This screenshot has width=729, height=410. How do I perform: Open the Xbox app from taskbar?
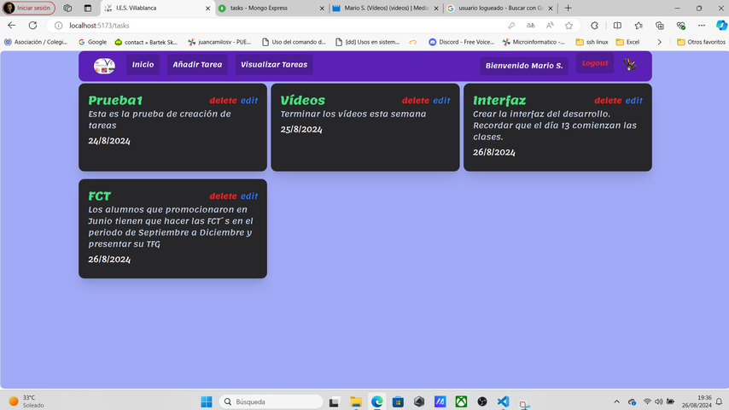click(x=461, y=401)
